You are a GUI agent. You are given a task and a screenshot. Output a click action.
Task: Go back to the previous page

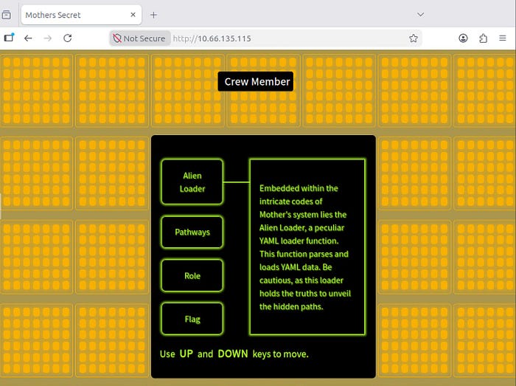[x=28, y=38]
